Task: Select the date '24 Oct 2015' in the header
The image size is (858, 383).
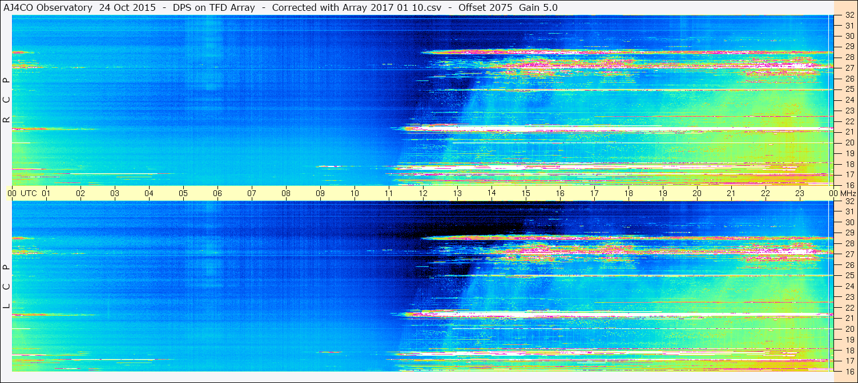Action: point(127,7)
